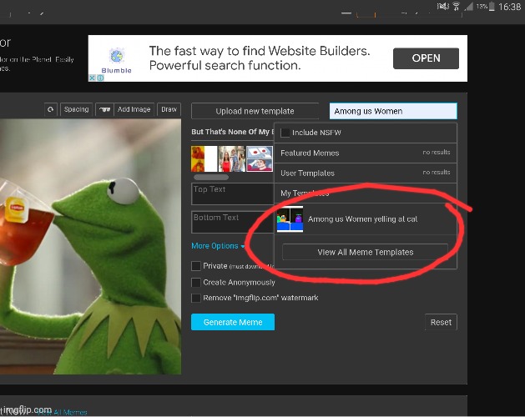Click the Among us template thumbnail
The height and width of the screenshot is (417, 525).
290,219
